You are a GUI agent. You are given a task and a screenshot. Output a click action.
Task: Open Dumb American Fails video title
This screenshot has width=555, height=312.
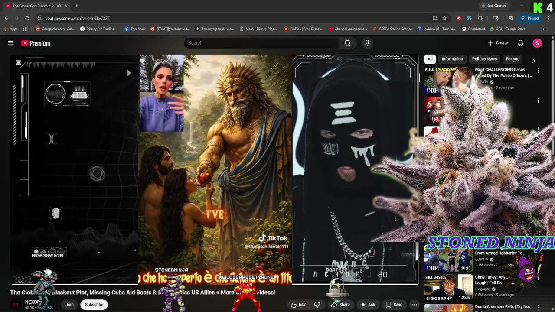point(503,307)
